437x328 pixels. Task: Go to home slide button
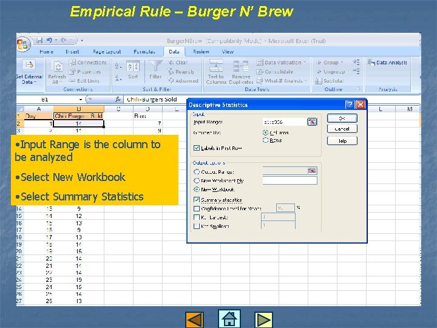229,318
